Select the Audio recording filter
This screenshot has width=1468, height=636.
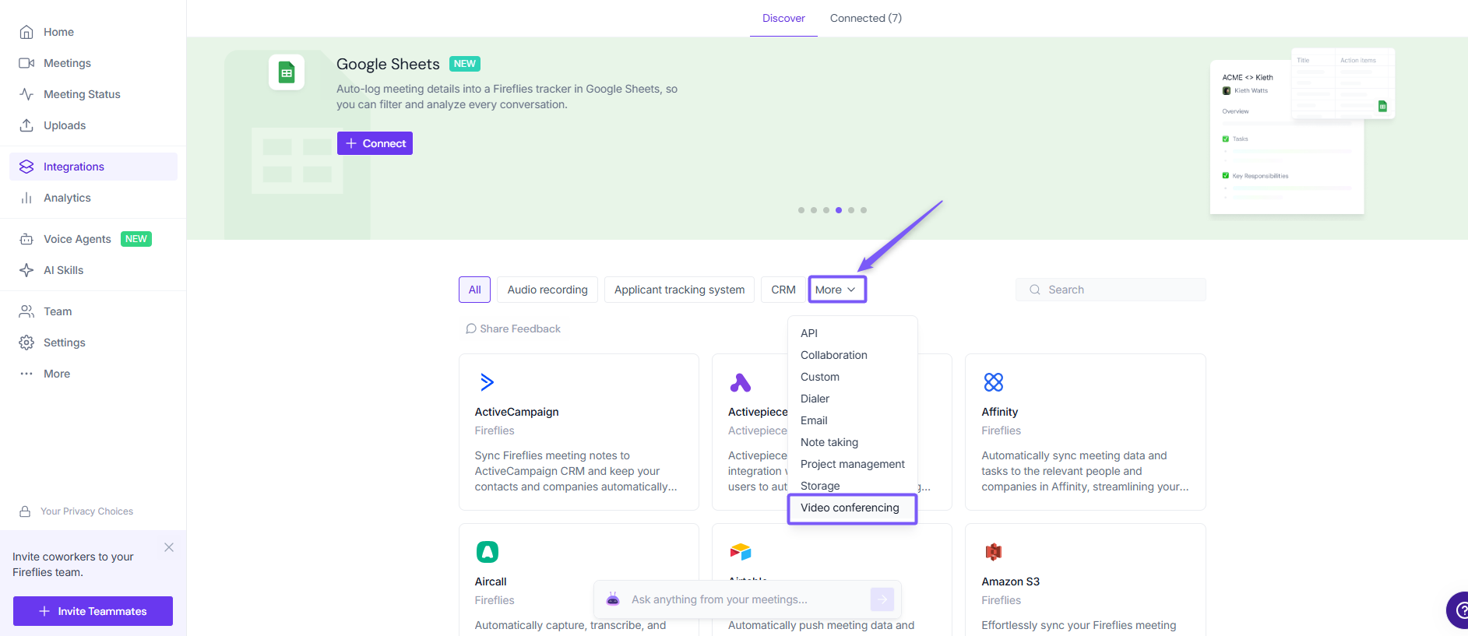point(547,290)
